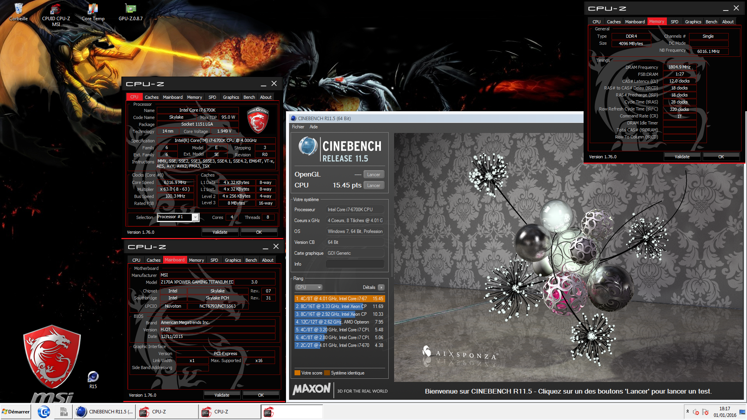Select ranking row 3 with score 10.33
747x420 pixels.
(340, 314)
